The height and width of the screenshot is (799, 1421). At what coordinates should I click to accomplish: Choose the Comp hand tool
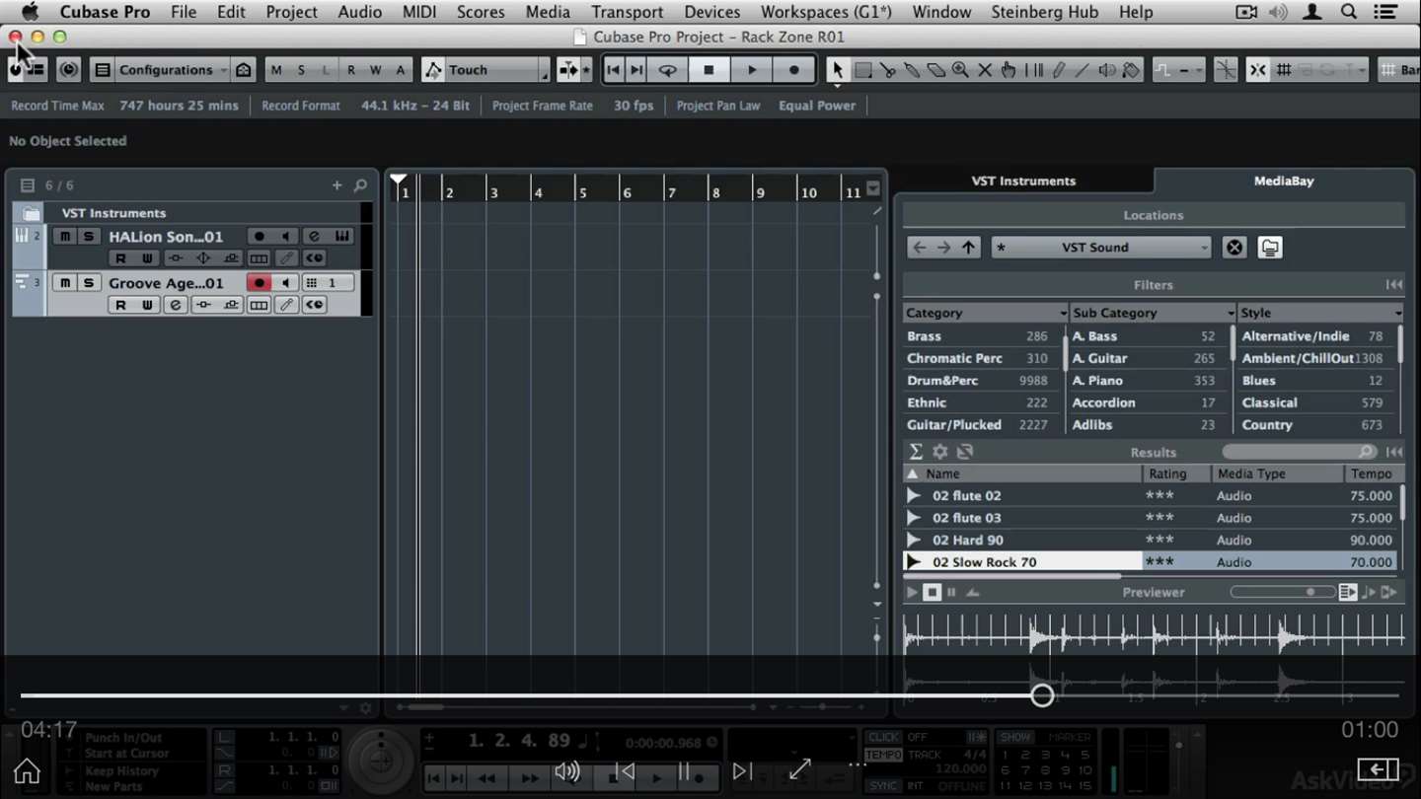point(1009,70)
